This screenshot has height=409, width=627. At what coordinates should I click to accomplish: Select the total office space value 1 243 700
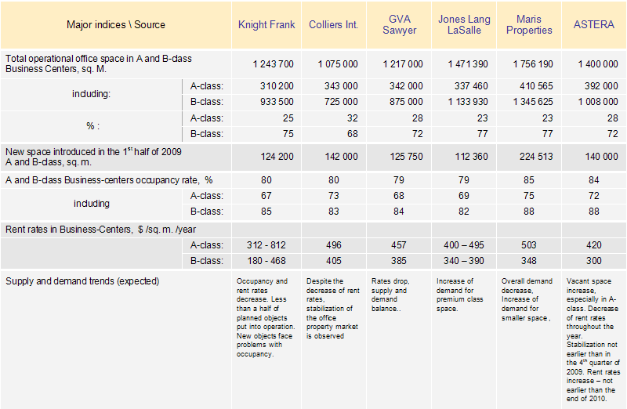pos(273,64)
